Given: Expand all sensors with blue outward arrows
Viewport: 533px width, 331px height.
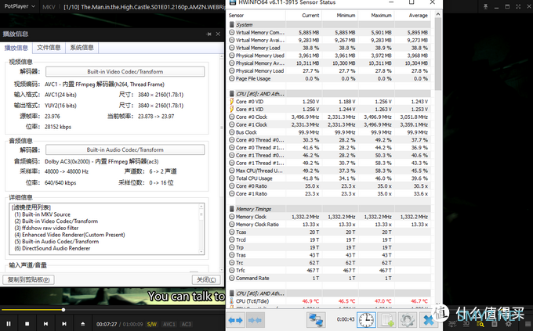Looking at the screenshot, I should pyautogui.click(x=236, y=320).
